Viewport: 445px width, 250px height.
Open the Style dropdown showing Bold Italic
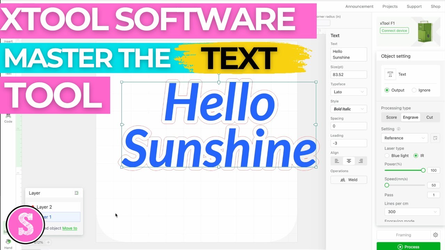349,109
